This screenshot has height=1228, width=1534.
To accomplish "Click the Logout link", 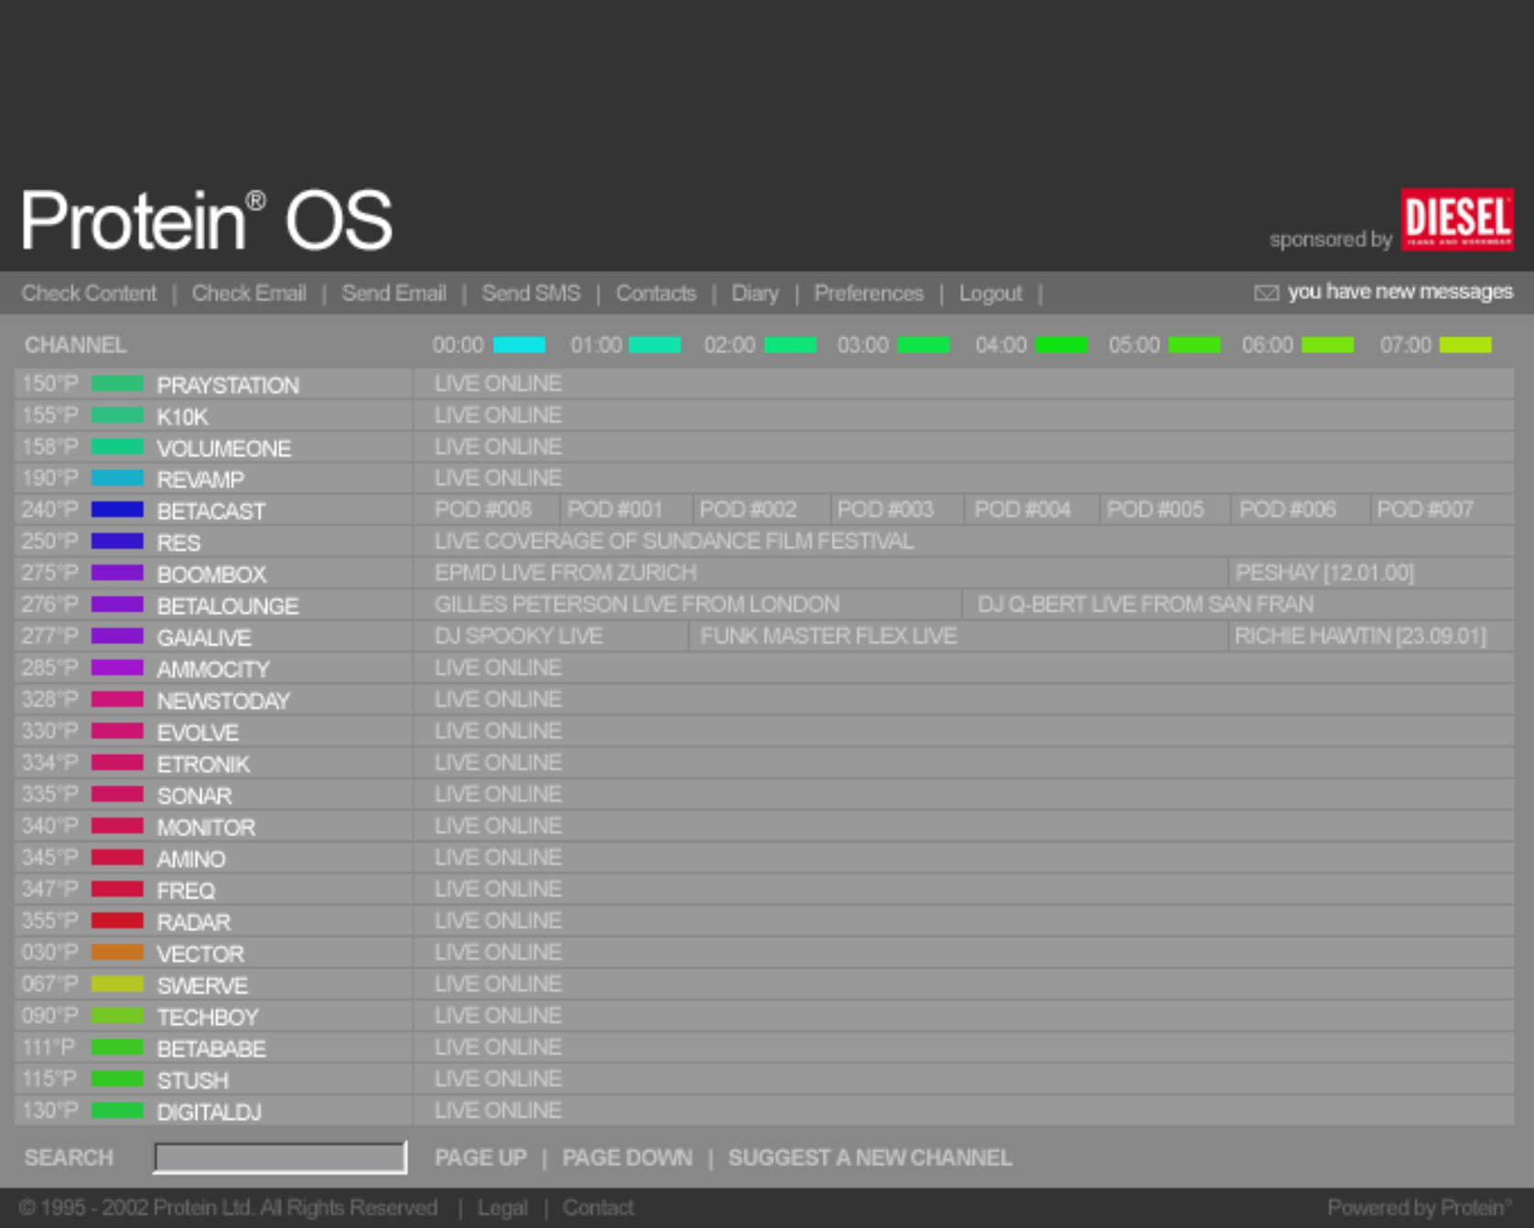I will tap(990, 294).
